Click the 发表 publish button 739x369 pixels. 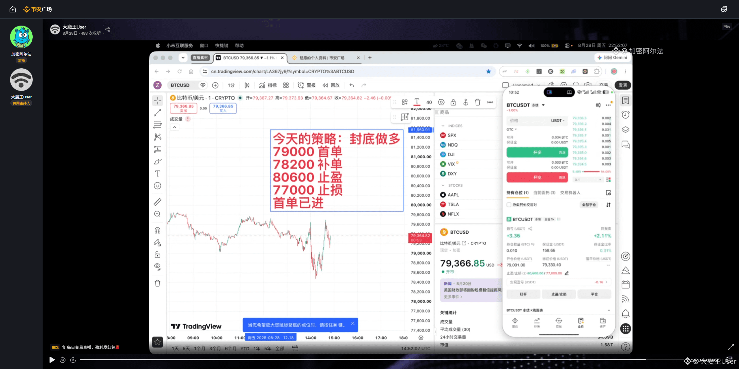coord(623,85)
